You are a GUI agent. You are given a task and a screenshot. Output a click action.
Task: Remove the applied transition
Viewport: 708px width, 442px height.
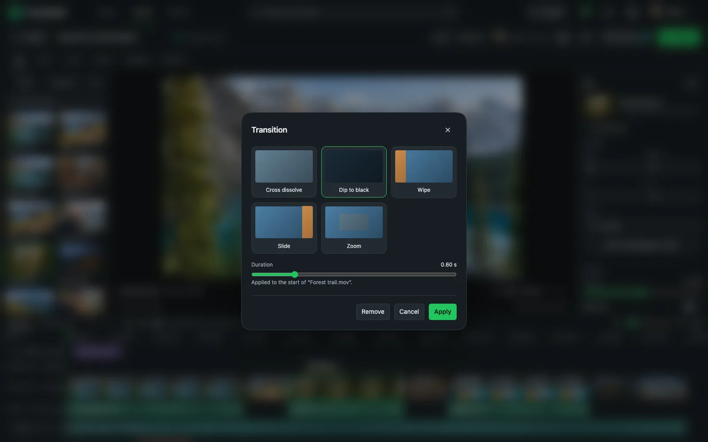click(373, 312)
